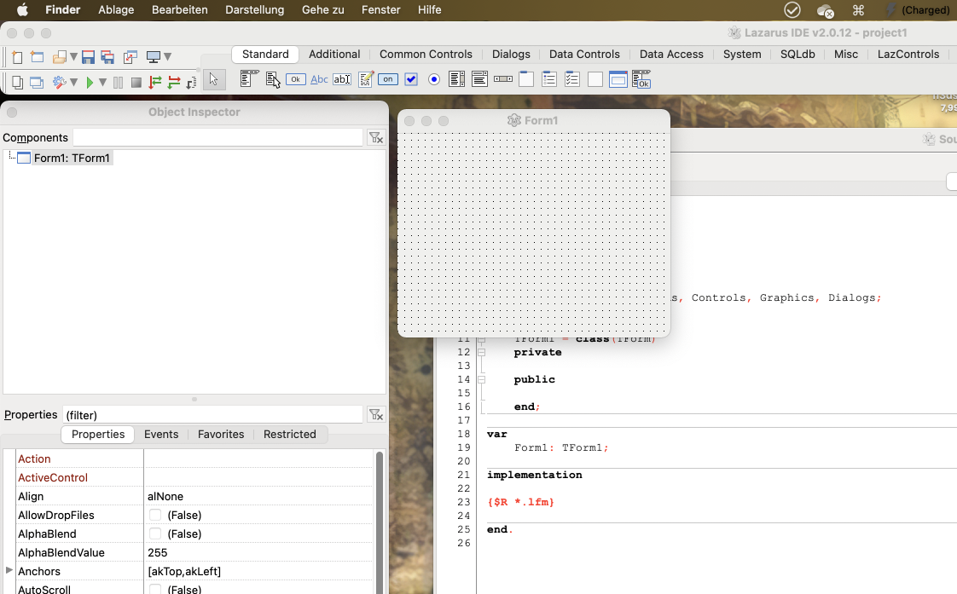Switch to the Events tab

[x=161, y=434]
